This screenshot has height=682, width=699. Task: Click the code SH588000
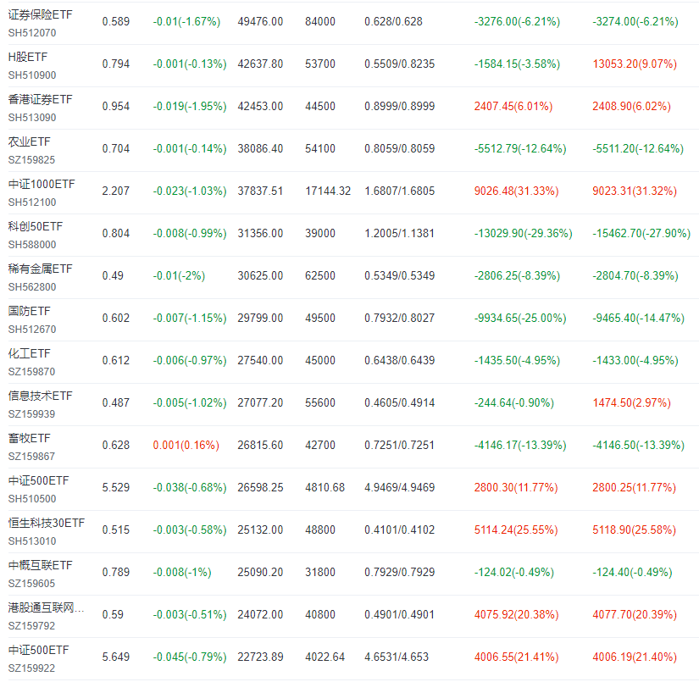click(x=32, y=245)
